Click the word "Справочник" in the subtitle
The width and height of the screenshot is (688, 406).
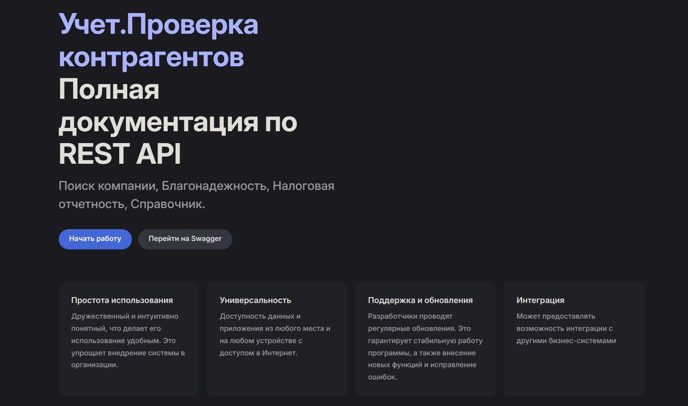[x=167, y=204]
